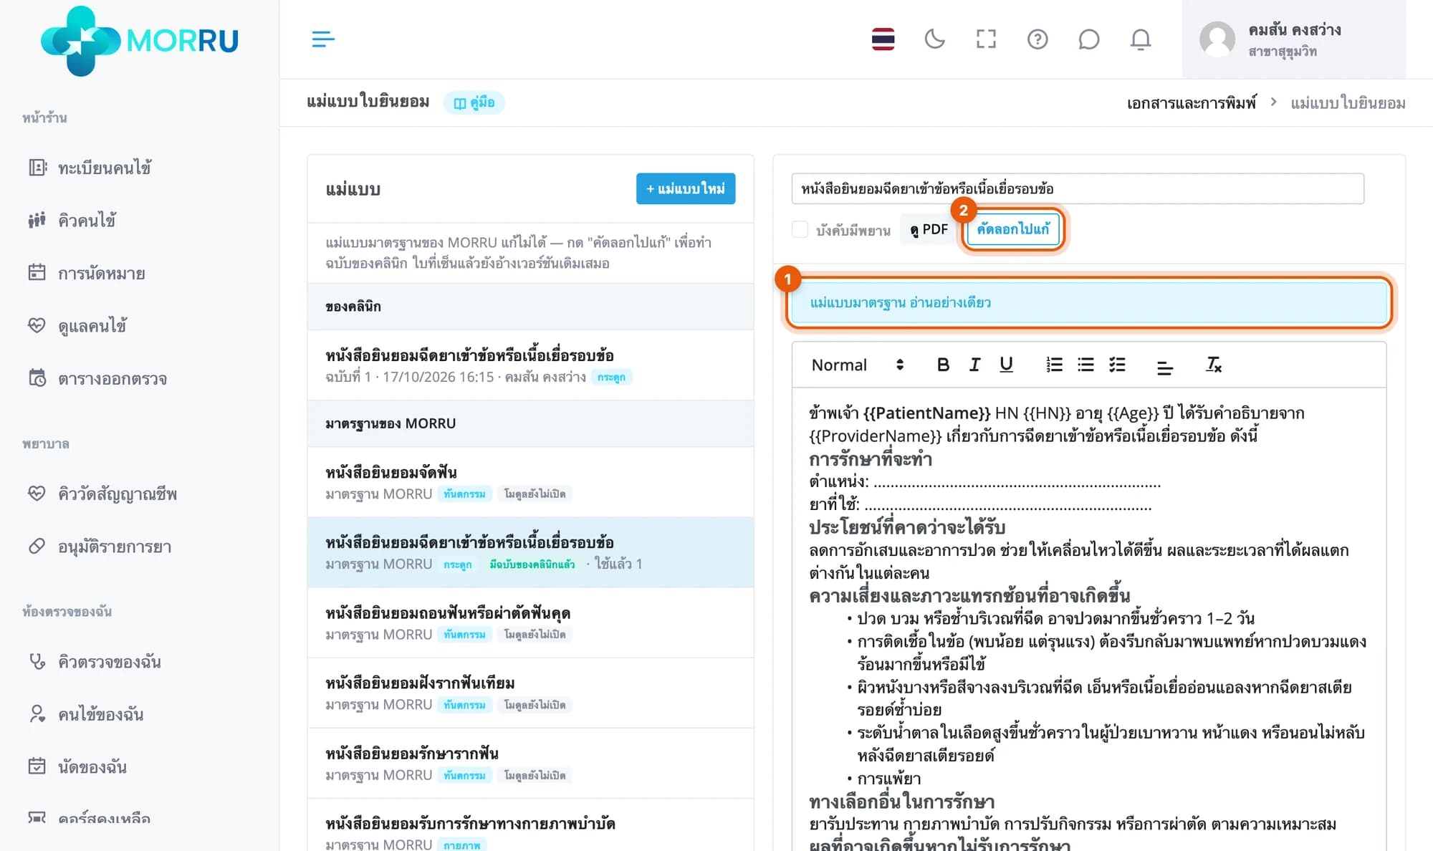Clear text formatting in editor
1433x851 pixels.
pyautogui.click(x=1213, y=365)
